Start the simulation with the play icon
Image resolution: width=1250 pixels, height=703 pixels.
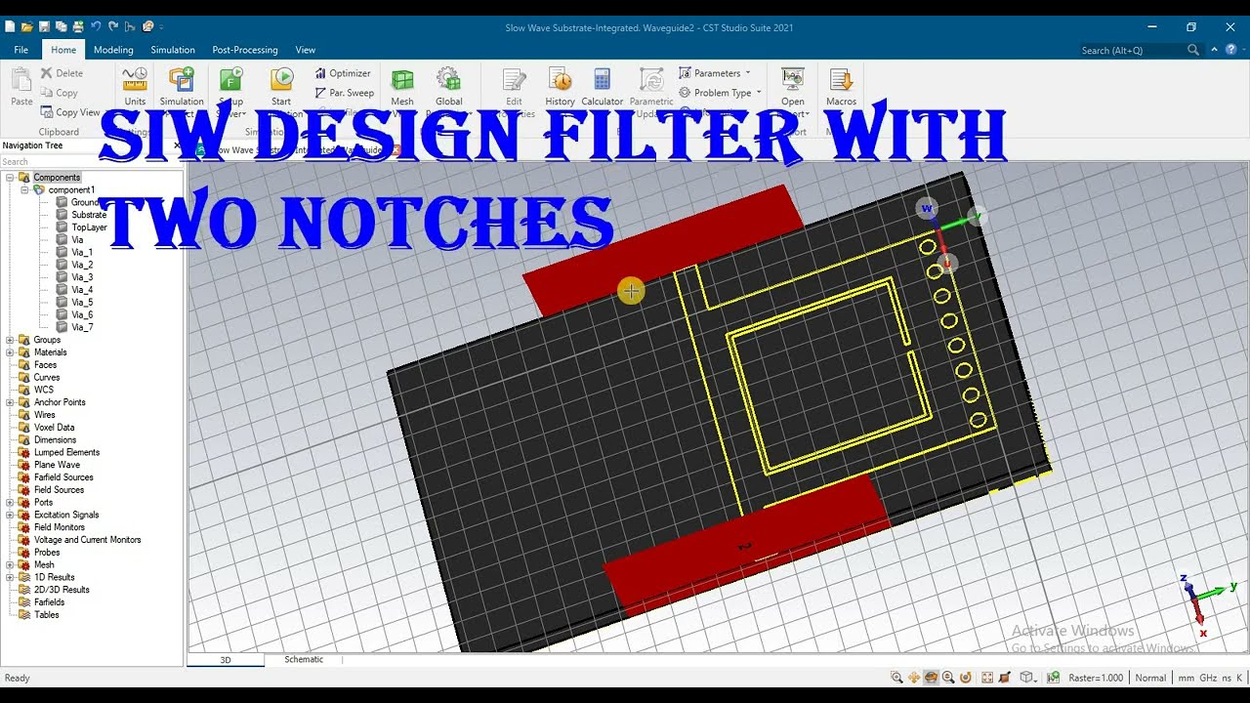coord(281,80)
